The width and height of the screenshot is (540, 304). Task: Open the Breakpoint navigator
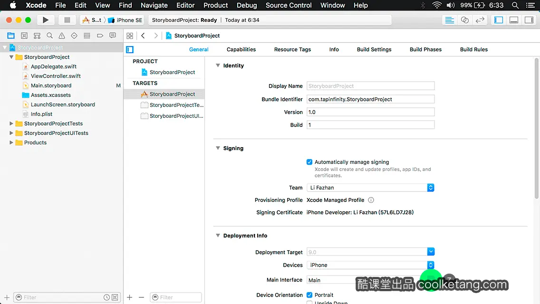(100, 36)
